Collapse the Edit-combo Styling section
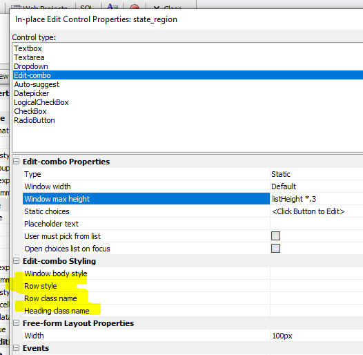This screenshot has height=355, width=363. coord(16,261)
